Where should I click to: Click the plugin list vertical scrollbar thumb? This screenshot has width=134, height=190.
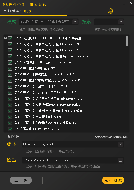127,41
